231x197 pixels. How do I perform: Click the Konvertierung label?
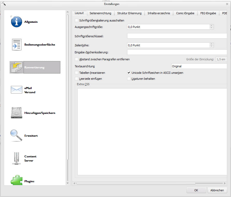34,67
